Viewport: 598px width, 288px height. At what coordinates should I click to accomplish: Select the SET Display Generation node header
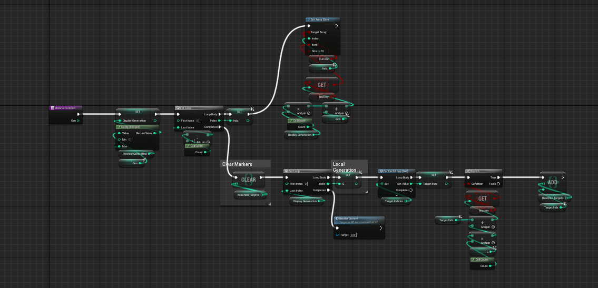138,112
